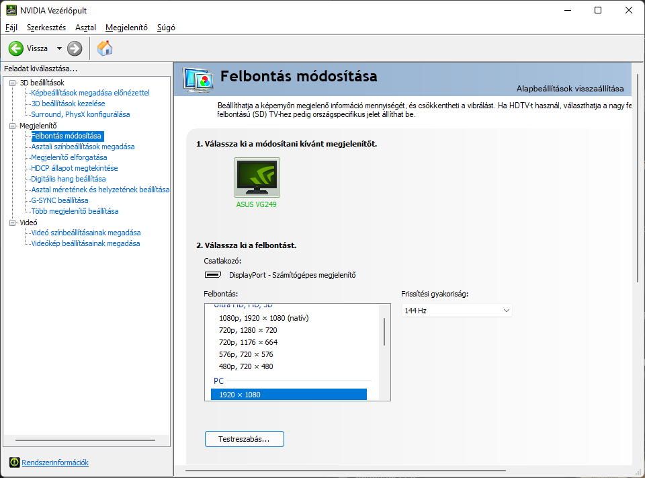Click the main panel horizontal scrollbar
The height and width of the screenshot is (478, 645).
[345, 470]
